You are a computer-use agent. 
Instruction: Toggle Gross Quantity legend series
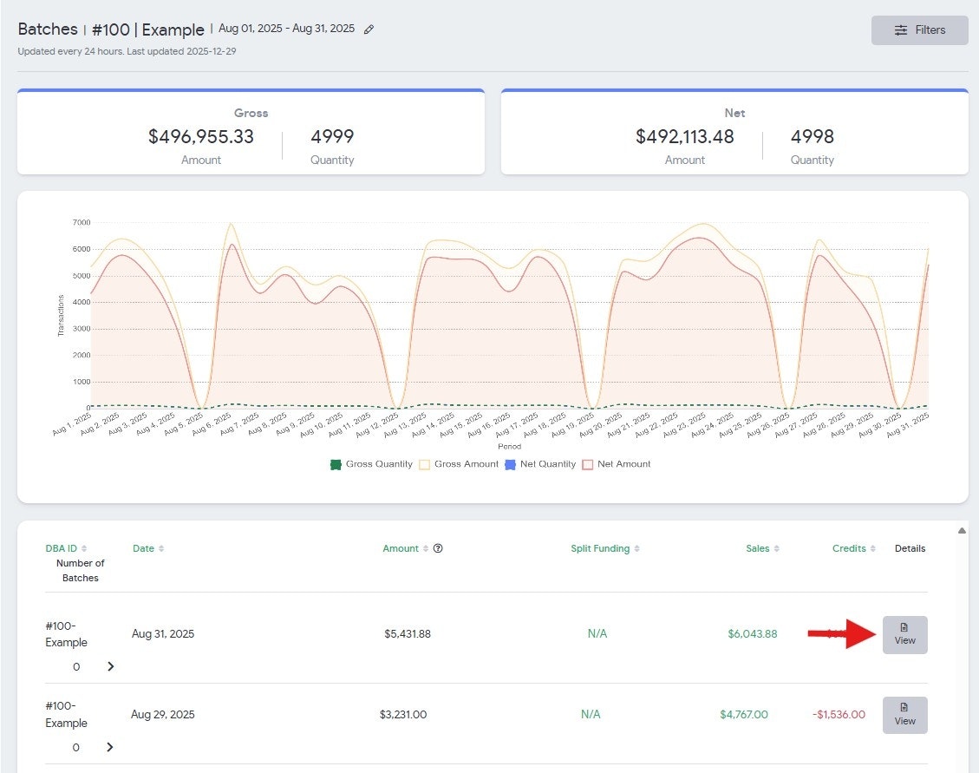click(x=371, y=464)
